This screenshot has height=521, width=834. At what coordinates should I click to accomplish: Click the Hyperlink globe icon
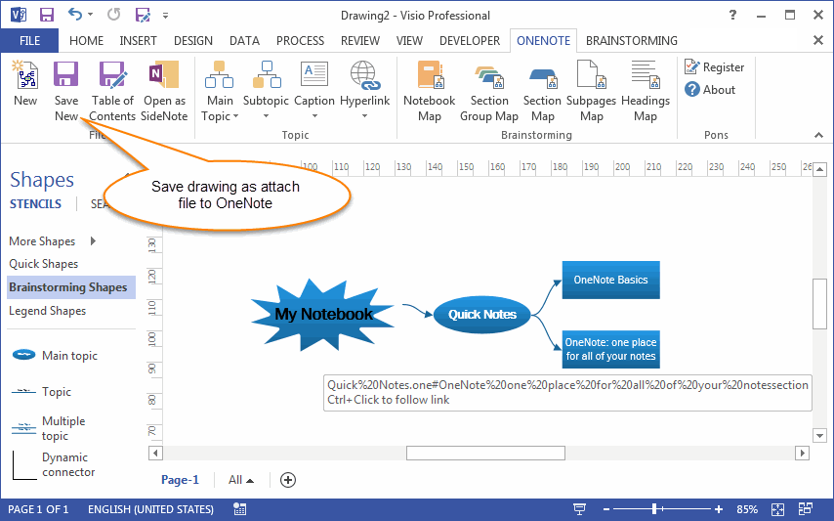(365, 74)
